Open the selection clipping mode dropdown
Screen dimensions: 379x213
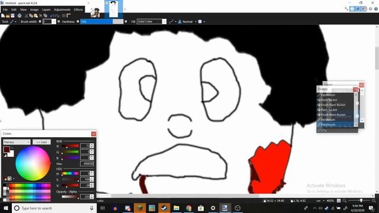pyautogui.click(x=201, y=22)
